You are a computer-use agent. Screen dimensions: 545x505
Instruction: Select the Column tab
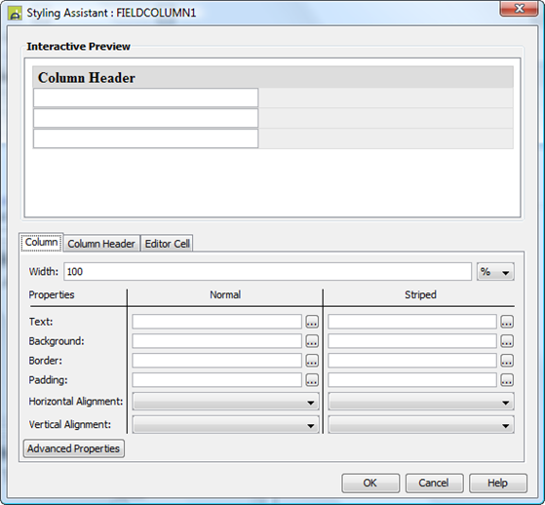pyautogui.click(x=41, y=242)
